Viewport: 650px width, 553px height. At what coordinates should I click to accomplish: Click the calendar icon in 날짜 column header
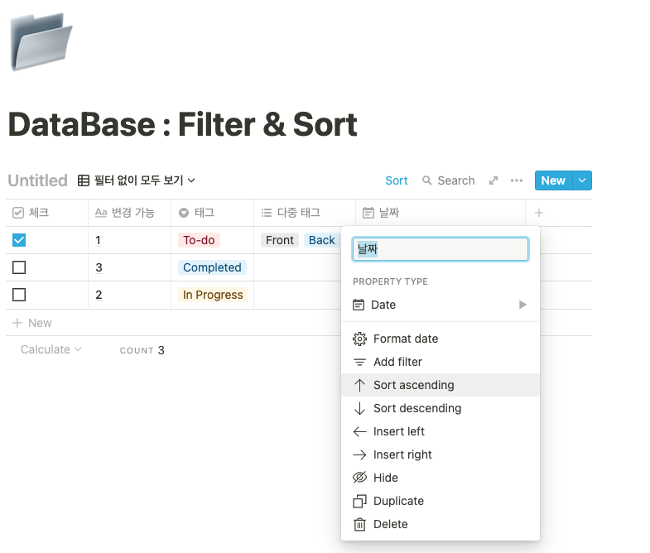pos(368,213)
